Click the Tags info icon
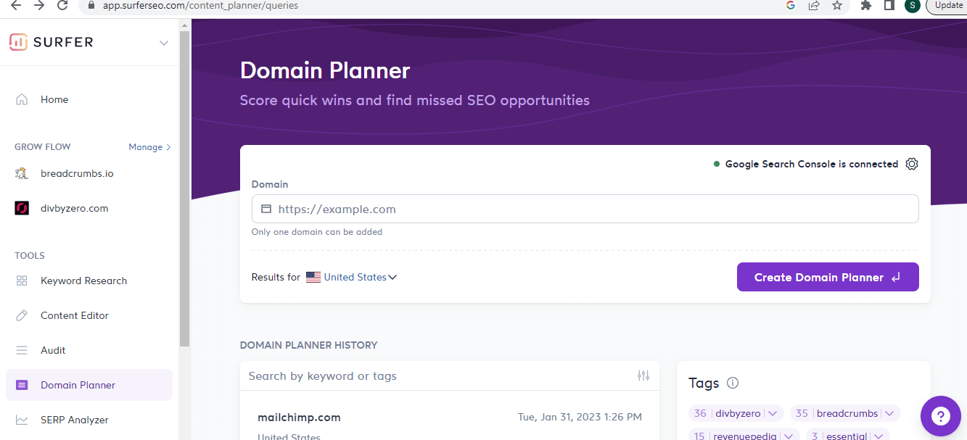 [x=733, y=383]
